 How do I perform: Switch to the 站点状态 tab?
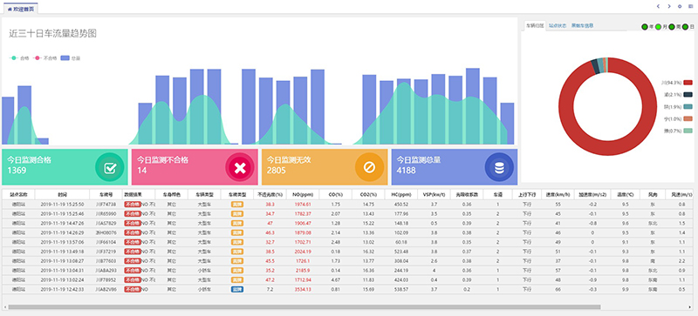click(558, 26)
